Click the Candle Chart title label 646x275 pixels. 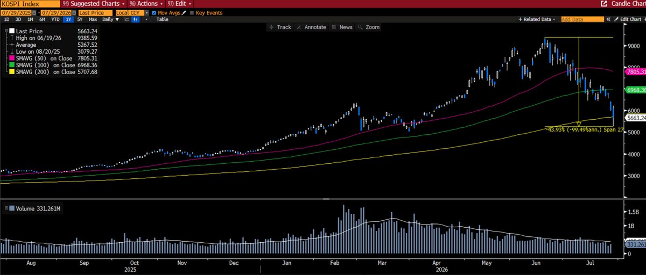point(628,4)
